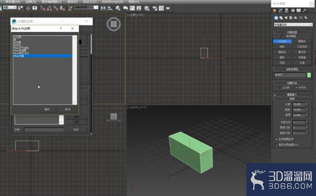The image size is (316, 196).
Task: Select the Select and Move tool
Action: tap(28, 8)
